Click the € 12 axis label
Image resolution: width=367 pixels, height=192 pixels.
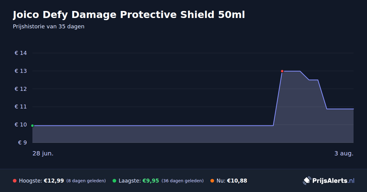click(x=21, y=89)
